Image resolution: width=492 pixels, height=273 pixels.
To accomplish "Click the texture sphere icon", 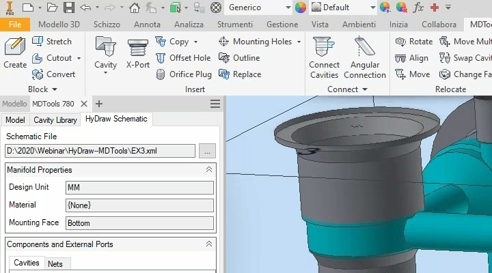I will pos(215,8).
